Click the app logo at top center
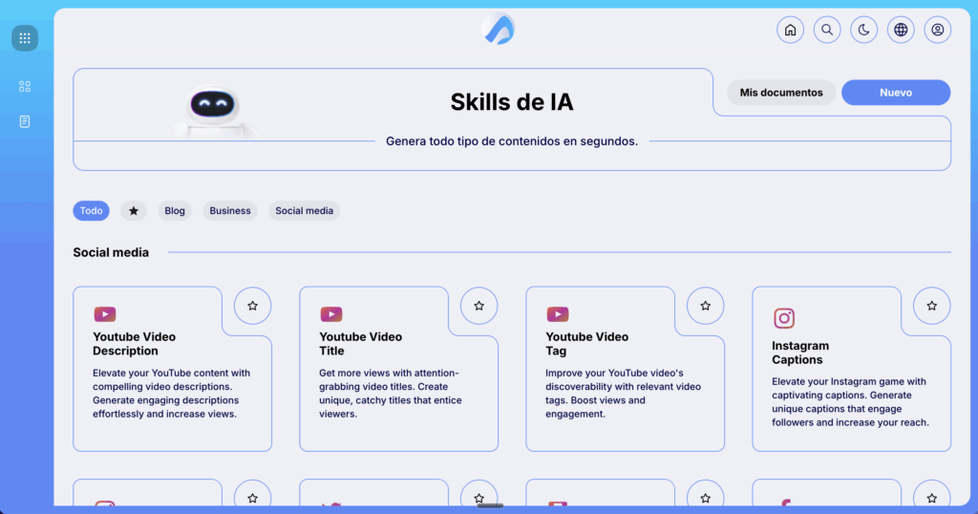Image resolution: width=978 pixels, height=514 pixels. click(x=499, y=29)
